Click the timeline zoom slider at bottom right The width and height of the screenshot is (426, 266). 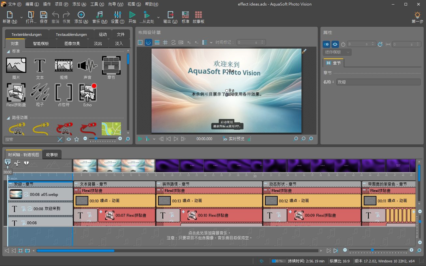click(x=378, y=250)
